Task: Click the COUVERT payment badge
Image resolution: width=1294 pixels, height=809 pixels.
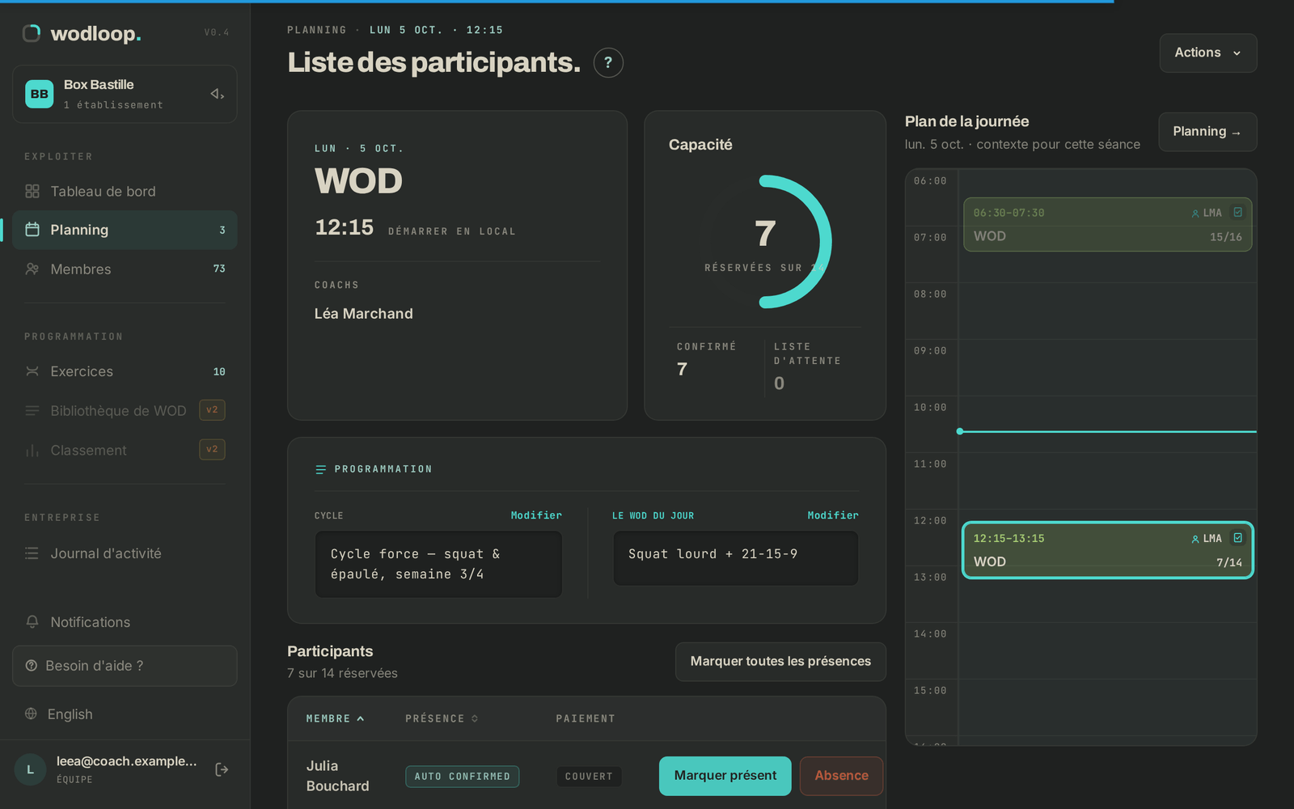Action: pos(589,777)
